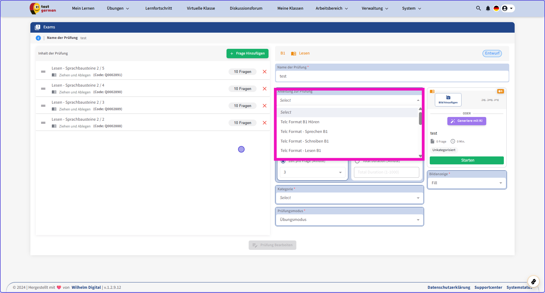The width and height of the screenshot is (545, 293).
Task: Click the German flag language icon
Action: (x=496, y=8)
